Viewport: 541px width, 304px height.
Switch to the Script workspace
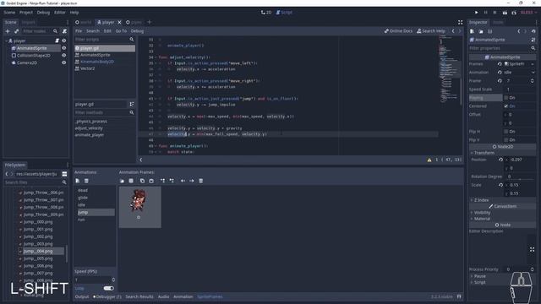[284, 13]
